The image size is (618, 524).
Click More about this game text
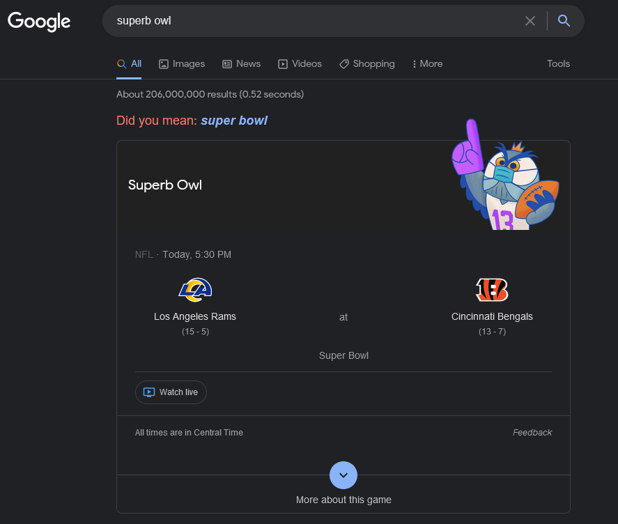pyautogui.click(x=343, y=500)
